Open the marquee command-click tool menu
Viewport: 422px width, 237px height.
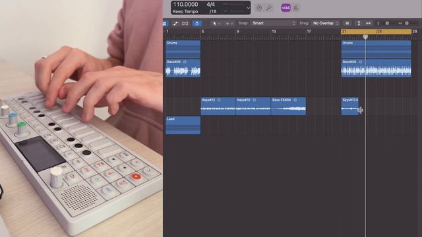click(229, 24)
